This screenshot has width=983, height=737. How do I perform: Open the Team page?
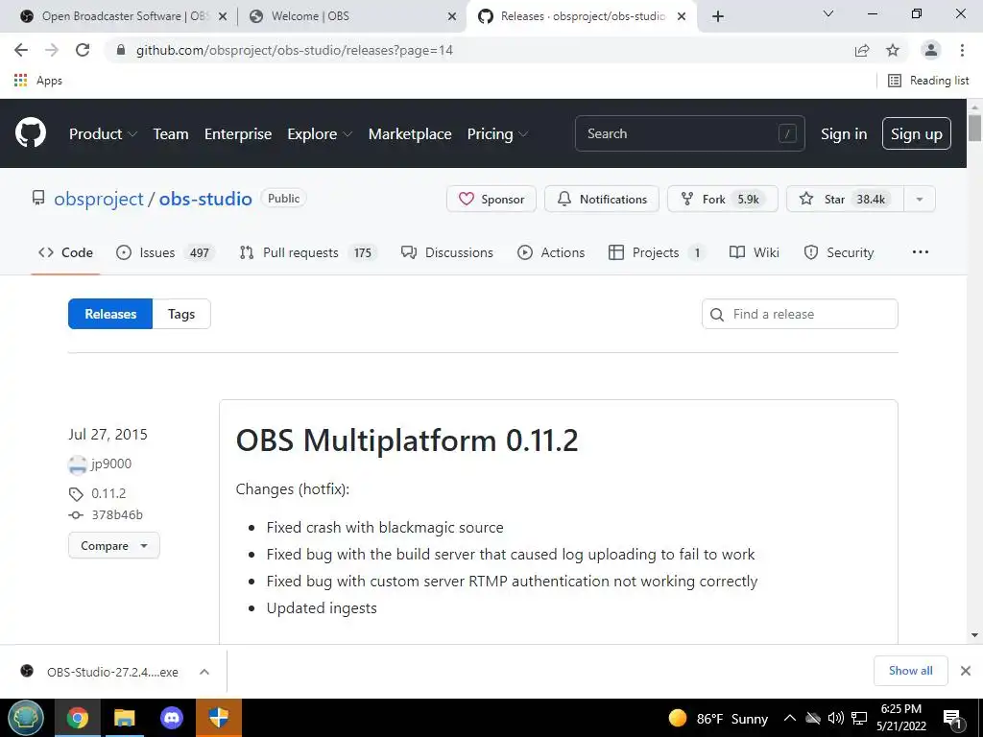[x=171, y=133]
